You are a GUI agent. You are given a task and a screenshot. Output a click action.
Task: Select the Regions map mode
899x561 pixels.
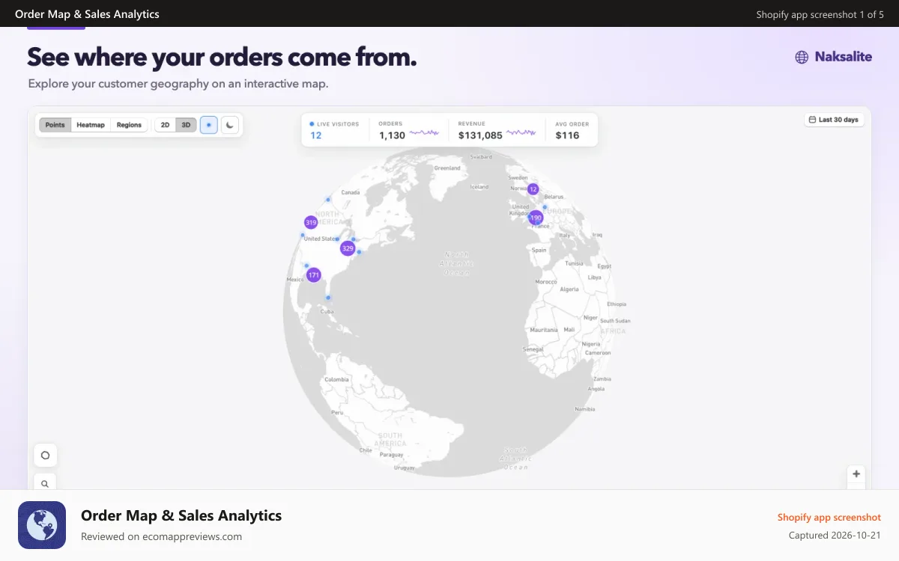point(129,125)
